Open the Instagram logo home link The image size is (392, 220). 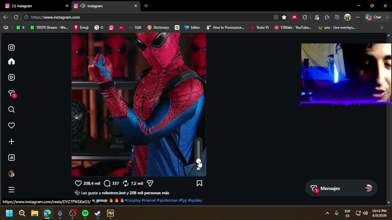[11, 47]
